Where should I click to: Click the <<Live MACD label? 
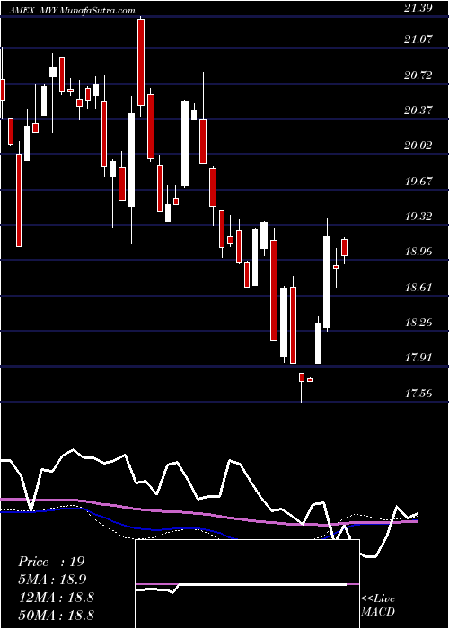[x=378, y=606]
